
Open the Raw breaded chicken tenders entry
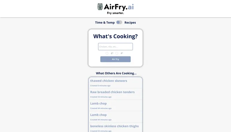[112, 92]
